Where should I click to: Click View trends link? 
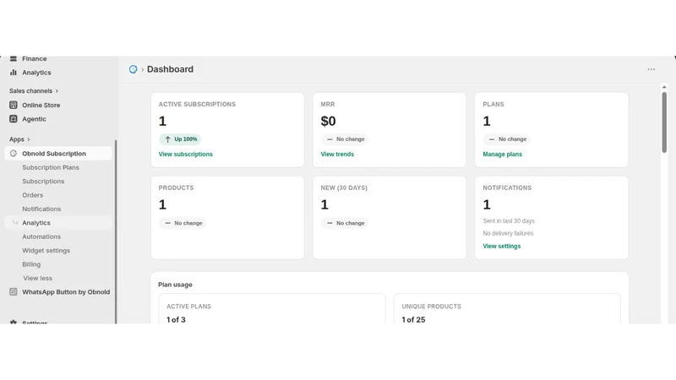pos(337,155)
